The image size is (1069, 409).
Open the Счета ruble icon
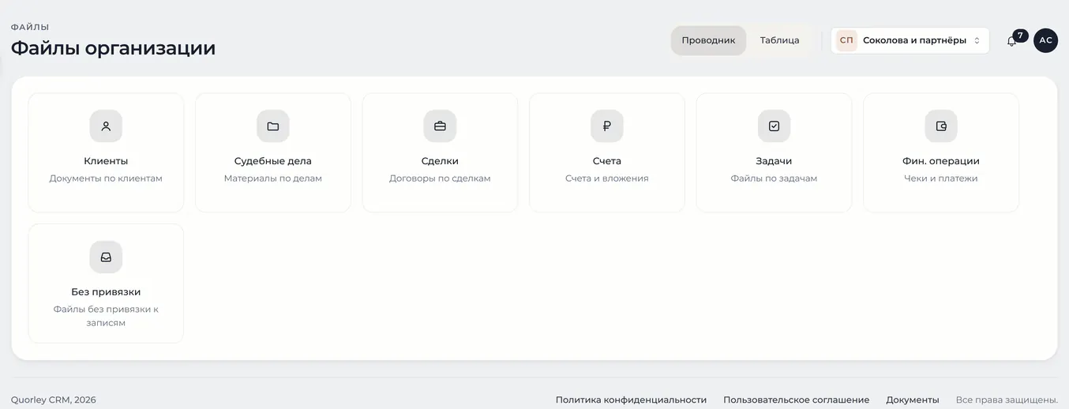[x=607, y=126]
